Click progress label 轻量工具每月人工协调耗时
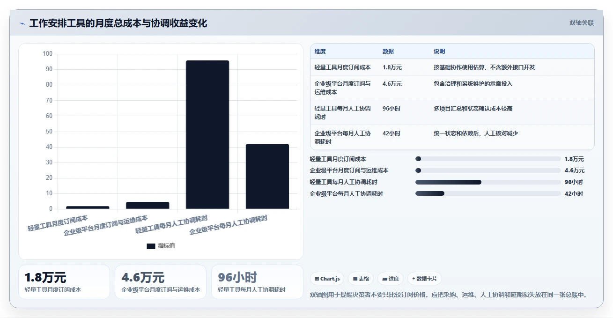 click(x=344, y=182)
